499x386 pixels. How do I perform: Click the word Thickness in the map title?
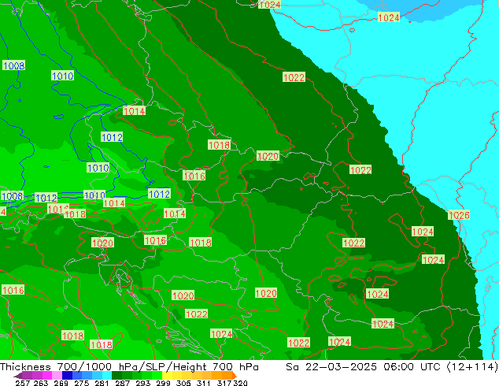coord(25,367)
